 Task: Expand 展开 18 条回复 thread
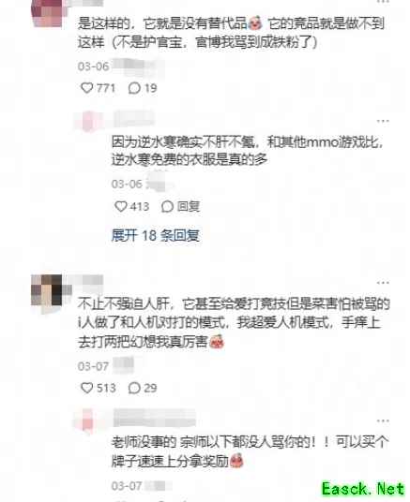pyautogui.click(x=155, y=235)
